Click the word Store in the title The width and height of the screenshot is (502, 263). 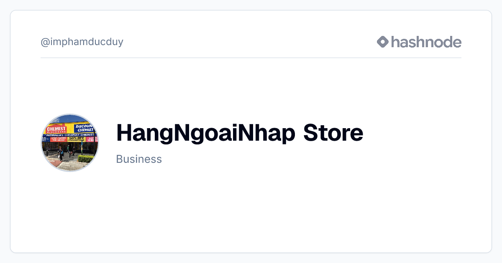(x=333, y=134)
